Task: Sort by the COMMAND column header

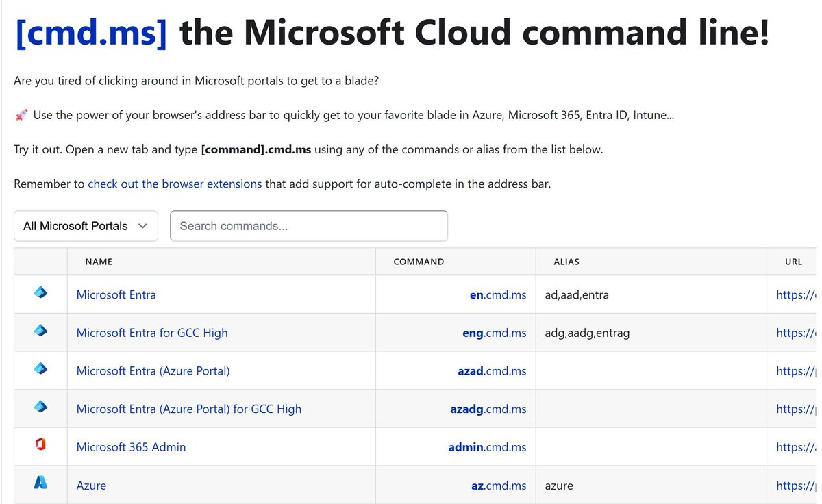Action: [x=419, y=262]
